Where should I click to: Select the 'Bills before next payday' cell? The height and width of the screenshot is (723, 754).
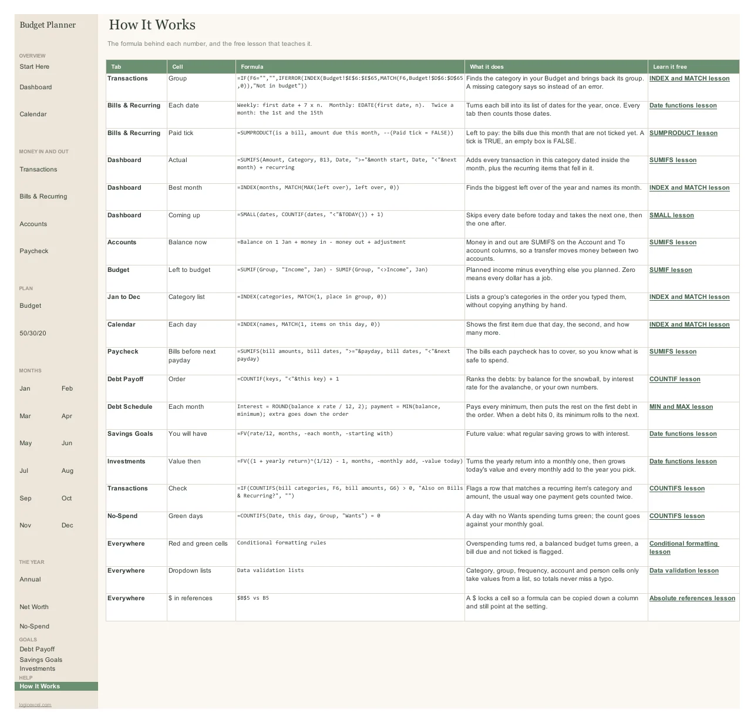click(201, 361)
